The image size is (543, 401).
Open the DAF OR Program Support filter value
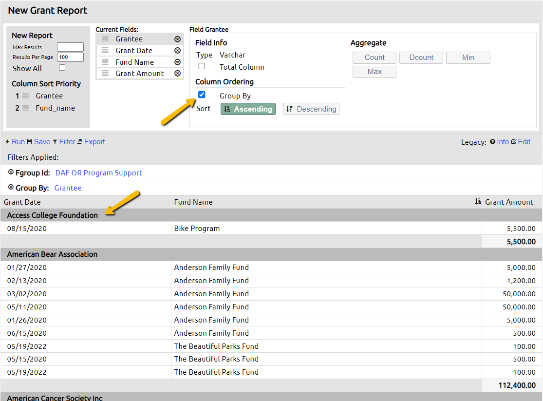click(99, 172)
